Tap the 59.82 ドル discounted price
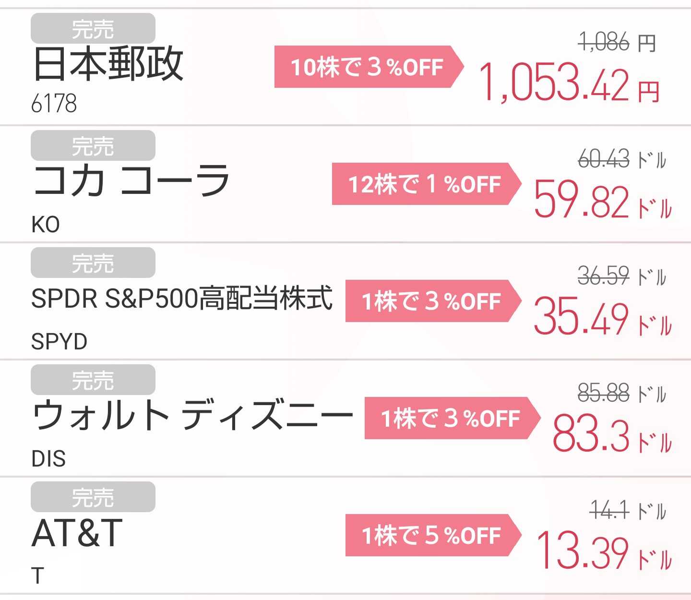 (x=603, y=200)
